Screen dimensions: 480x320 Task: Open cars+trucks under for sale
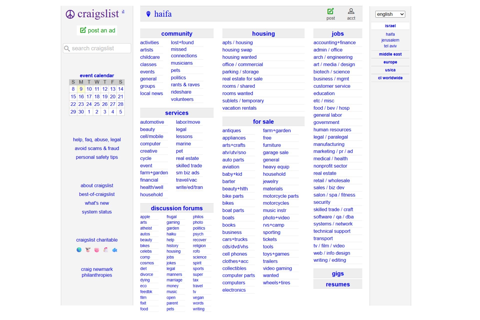pos(235,239)
